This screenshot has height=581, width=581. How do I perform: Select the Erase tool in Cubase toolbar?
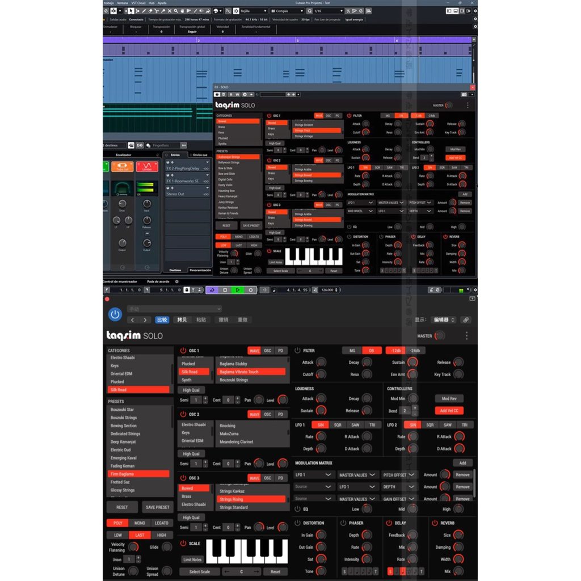coord(150,11)
